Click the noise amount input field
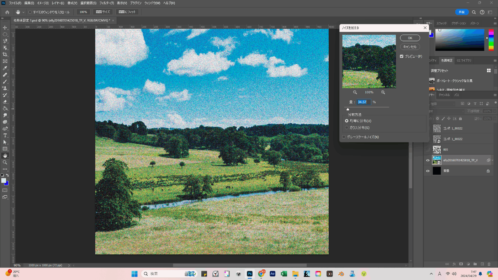498x280 pixels. point(364,102)
